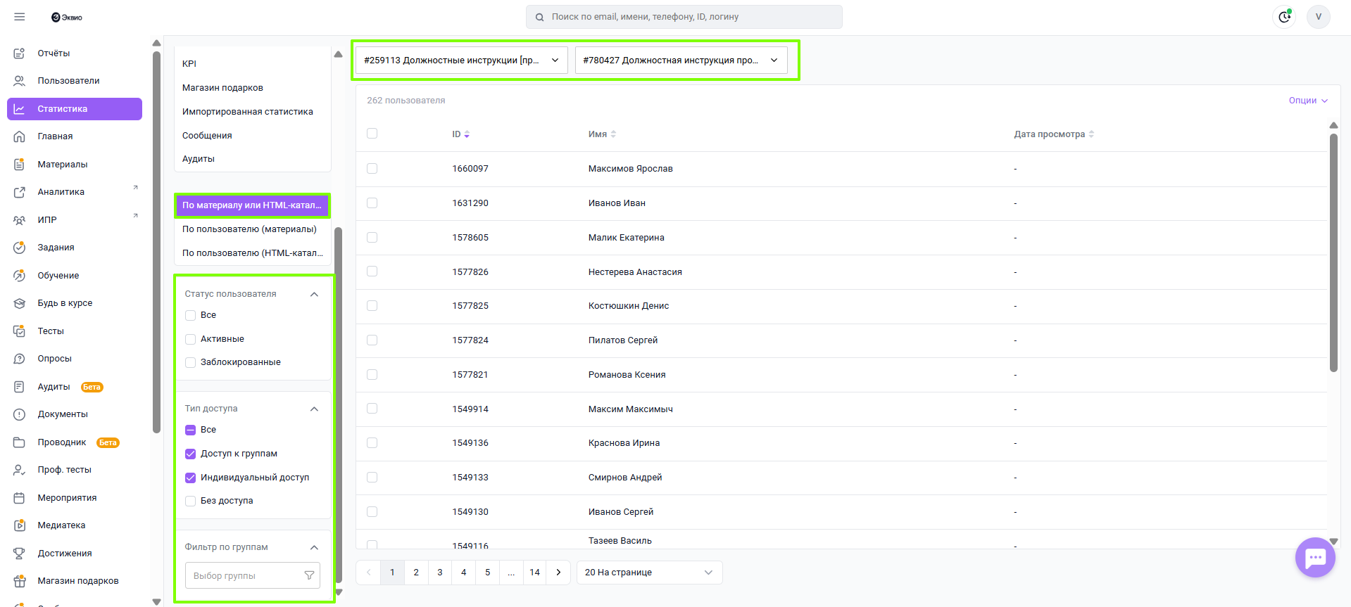Click the filter funnel icon in group field

point(309,575)
